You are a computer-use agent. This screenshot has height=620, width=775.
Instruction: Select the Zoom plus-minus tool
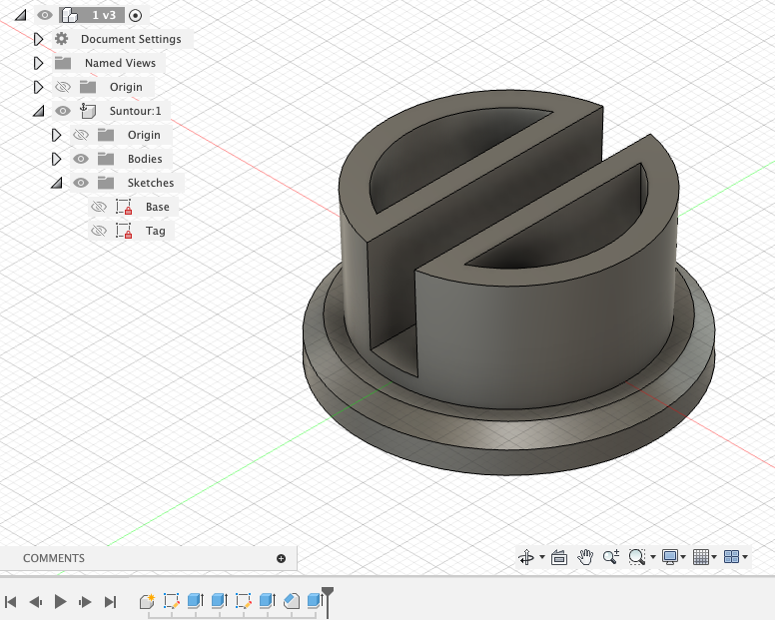point(611,557)
